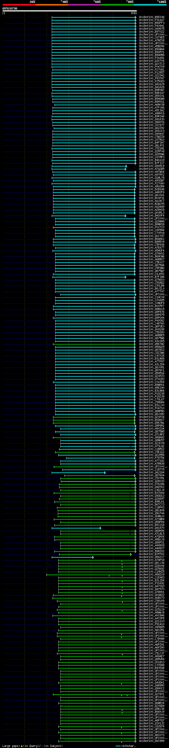This screenshot has width=169, height=748.
Task: Click UniRef100_P78754 label
Action: click(x=152, y=458)
